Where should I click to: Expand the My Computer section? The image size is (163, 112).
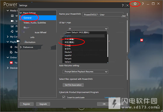point(8,36)
